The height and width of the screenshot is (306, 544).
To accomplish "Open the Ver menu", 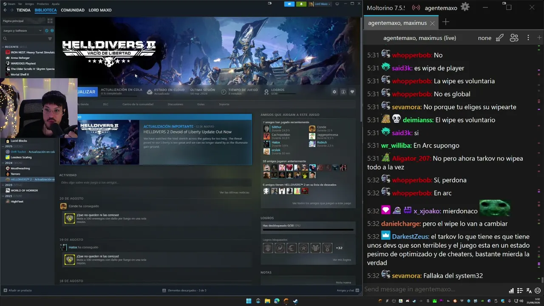I will [x=20, y=4].
